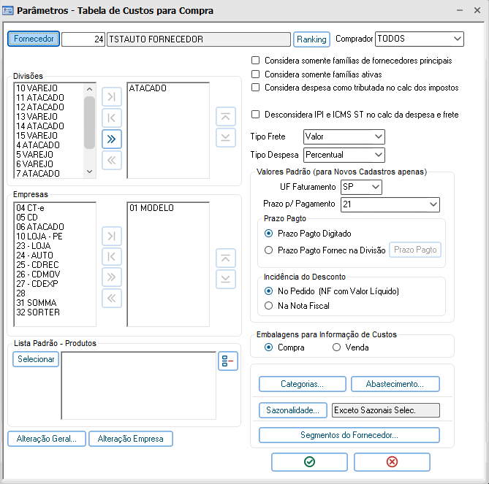Open Abastecimento dialog

pos(395,384)
